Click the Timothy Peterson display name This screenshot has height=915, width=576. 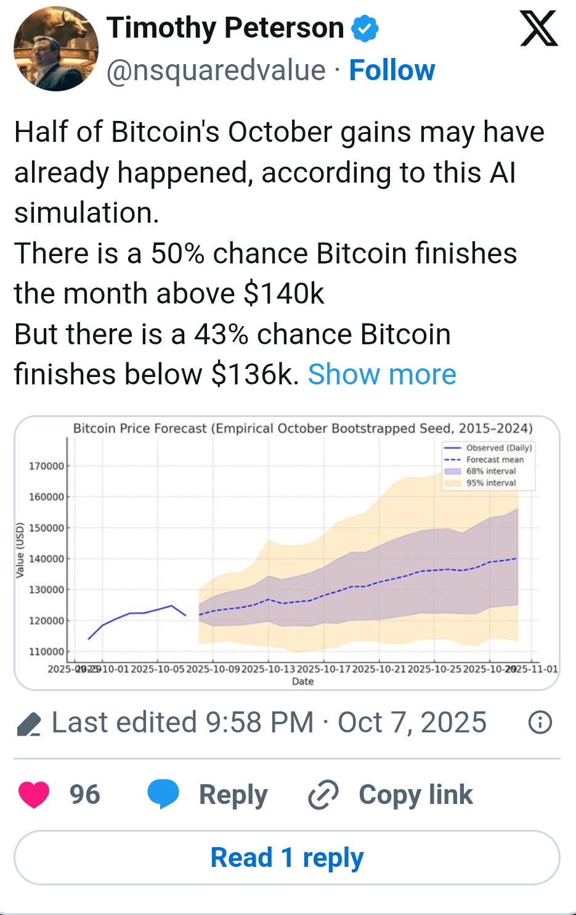[x=225, y=28]
